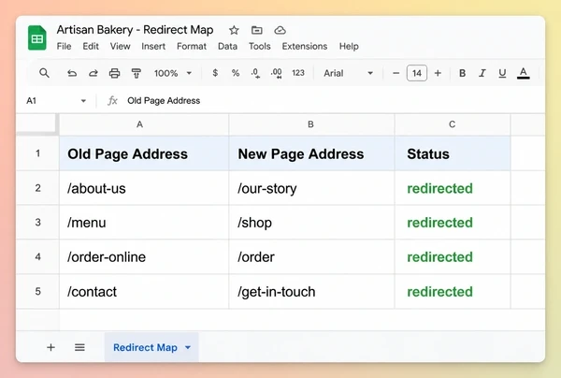Screen dimensions: 561x378
Task: Select the /about-us cell
Action: [144, 188]
